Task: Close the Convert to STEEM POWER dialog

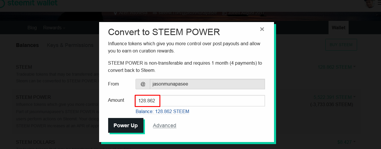Action: [262, 29]
